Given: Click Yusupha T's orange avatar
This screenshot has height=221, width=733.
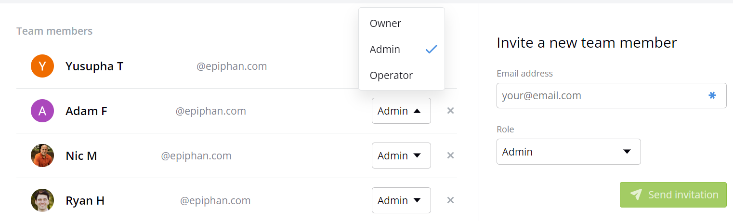Looking at the screenshot, I should click(42, 66).
